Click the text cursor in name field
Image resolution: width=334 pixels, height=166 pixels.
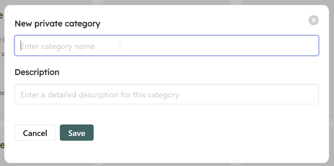tap(21, 46)
